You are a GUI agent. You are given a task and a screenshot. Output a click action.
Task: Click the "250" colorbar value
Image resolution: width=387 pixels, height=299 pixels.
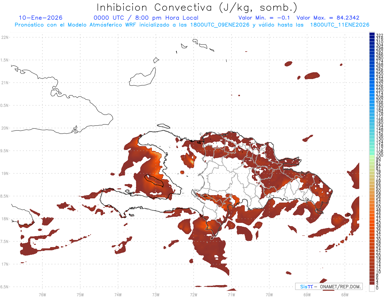380,74
